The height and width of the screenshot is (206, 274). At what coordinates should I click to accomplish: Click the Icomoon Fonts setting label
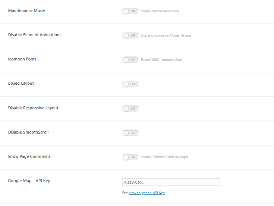pyautogui.click(x=22, y=59)
